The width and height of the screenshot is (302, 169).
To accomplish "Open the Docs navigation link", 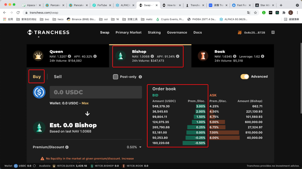I will (x=198, y=32).
